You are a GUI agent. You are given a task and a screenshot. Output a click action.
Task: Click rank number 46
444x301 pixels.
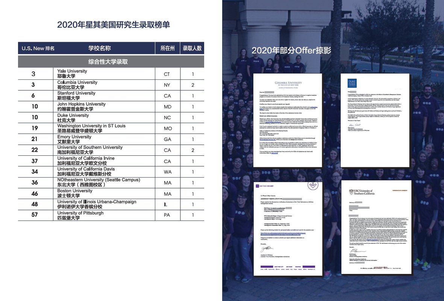(x=35, y=194)
